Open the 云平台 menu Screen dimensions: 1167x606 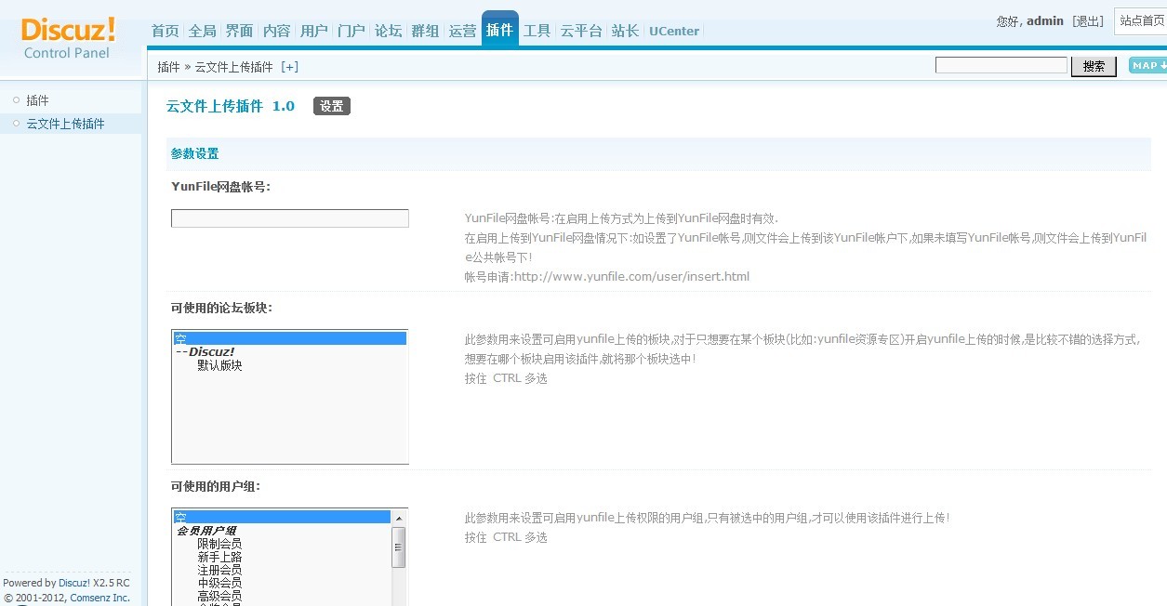pyautogui.click(x=581, y=31)
